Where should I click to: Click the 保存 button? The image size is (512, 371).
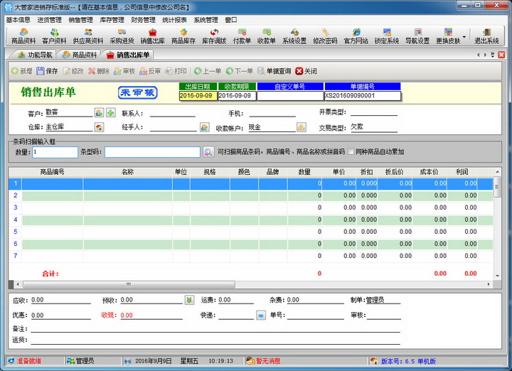point(47,71)
